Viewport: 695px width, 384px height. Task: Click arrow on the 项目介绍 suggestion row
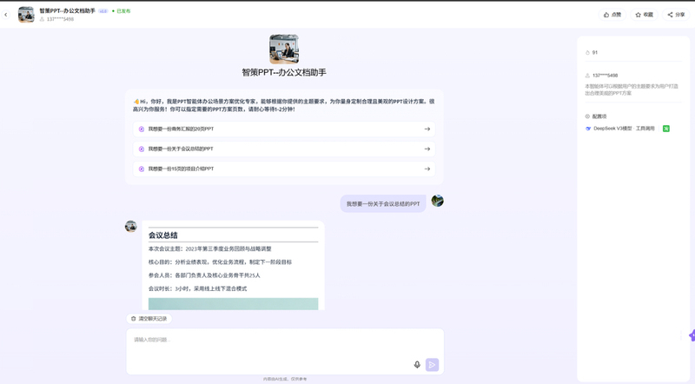pos(427,169)
